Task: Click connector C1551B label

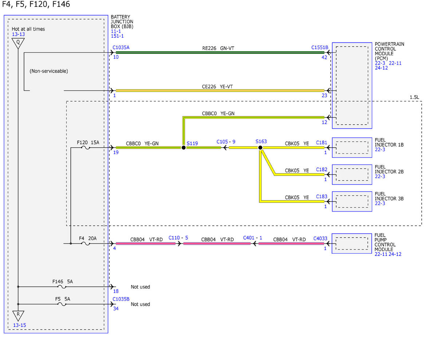Action: click(x=320, y=47)
